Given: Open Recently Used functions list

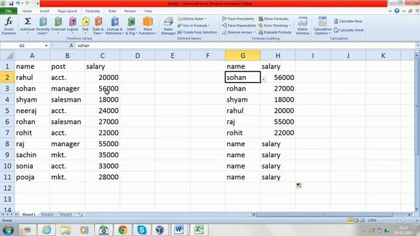Looking at the screenshot, I should tap(43, 26).
